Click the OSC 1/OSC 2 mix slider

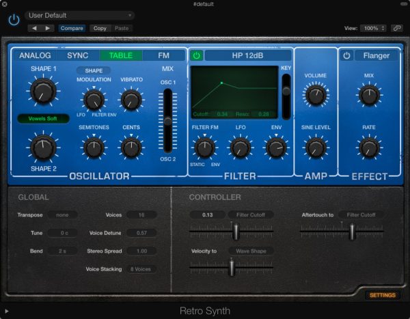pos(167,120)
